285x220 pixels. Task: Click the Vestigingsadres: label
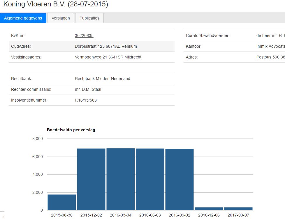pos(26,57)
